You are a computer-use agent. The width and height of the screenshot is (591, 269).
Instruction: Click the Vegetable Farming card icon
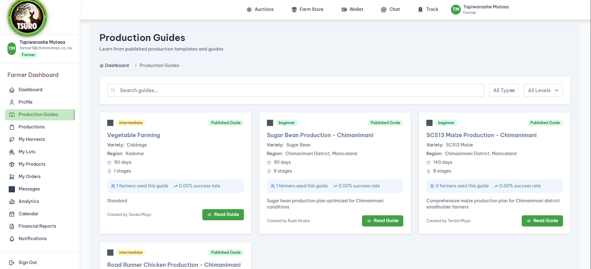point(110,123)
